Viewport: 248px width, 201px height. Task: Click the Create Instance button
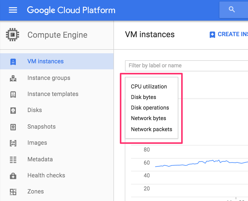[228, 34]
